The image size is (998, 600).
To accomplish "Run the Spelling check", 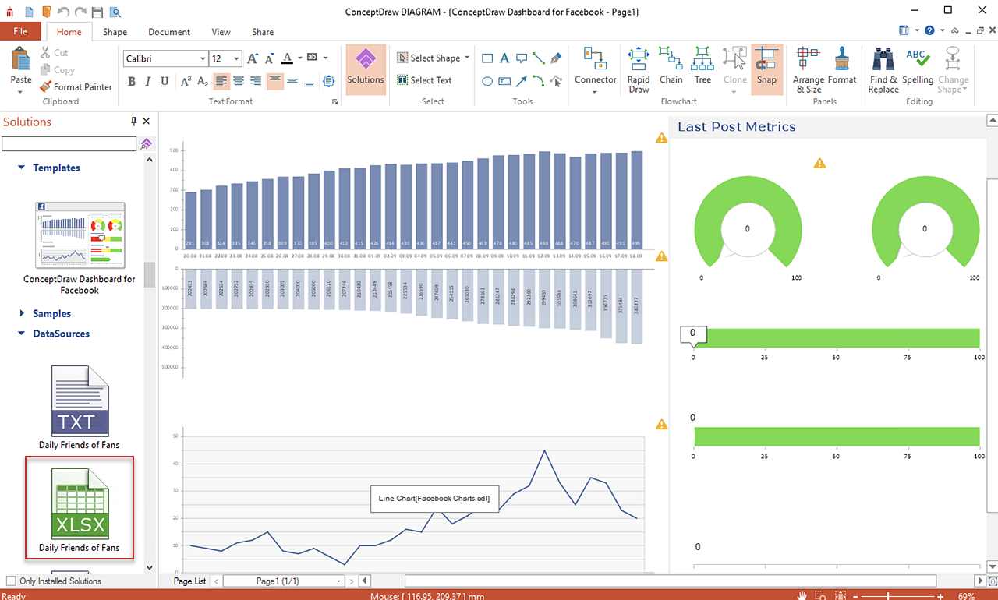I will pyautogui.click(x=918, y=66).
